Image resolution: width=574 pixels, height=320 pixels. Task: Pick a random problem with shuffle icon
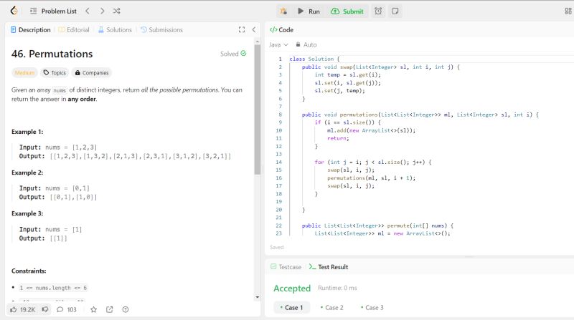click(117, 11)
